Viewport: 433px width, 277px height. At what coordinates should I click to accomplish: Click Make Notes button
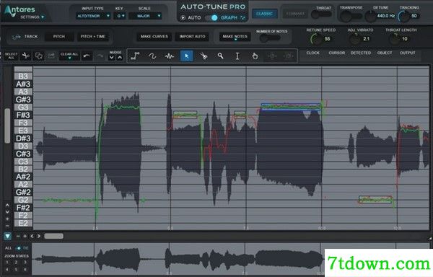coord(235,37)
